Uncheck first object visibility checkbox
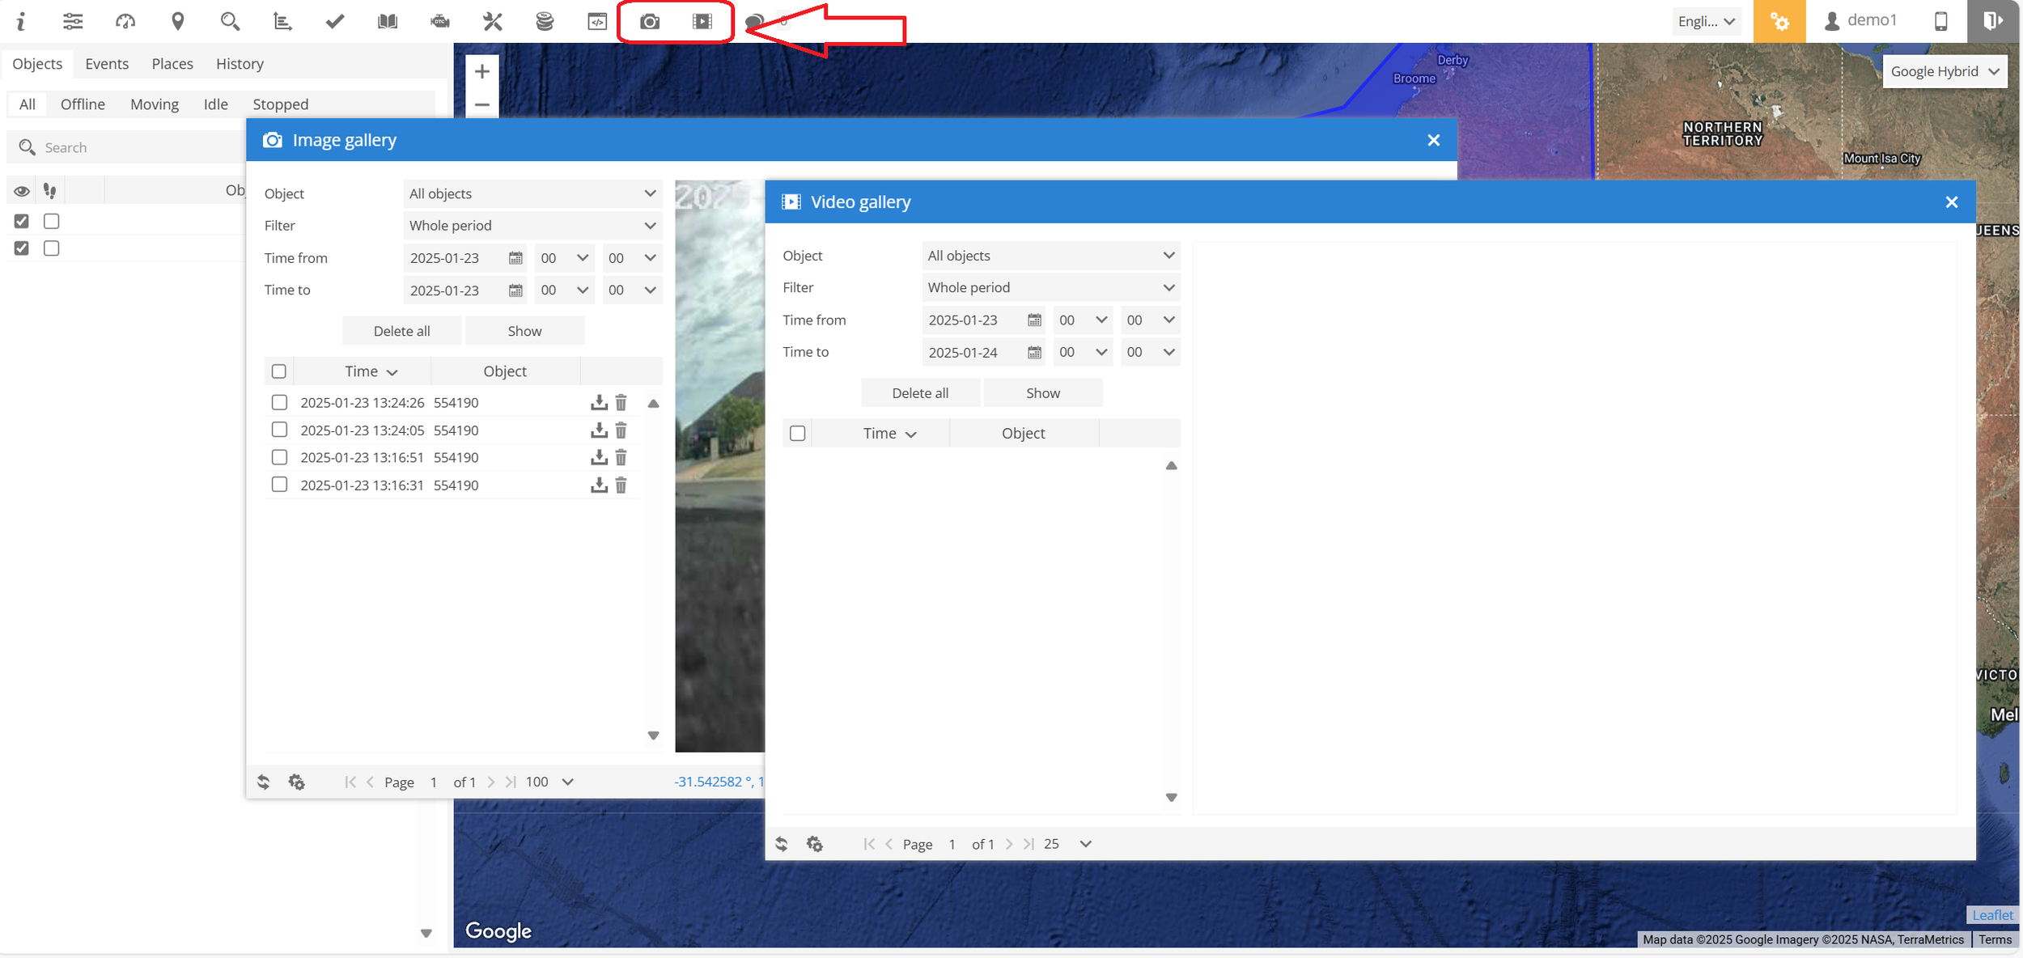The width and height of the screenshot is (2023, 958). 22,222
